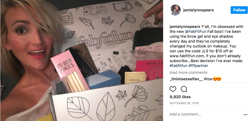Click the September 26, 2016 timestamp
Viewport: 250px width, 121px height.
point(184,103)
